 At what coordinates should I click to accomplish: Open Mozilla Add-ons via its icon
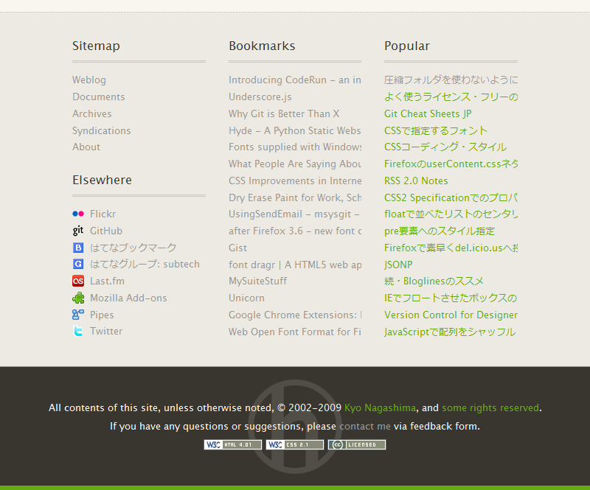(78, 298)
